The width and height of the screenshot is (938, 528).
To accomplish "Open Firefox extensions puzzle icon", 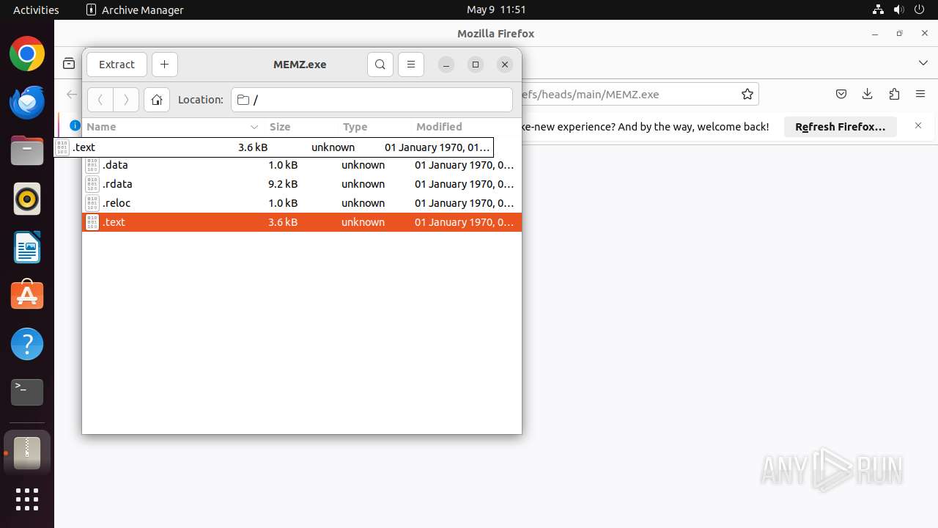I will (894, 94).
